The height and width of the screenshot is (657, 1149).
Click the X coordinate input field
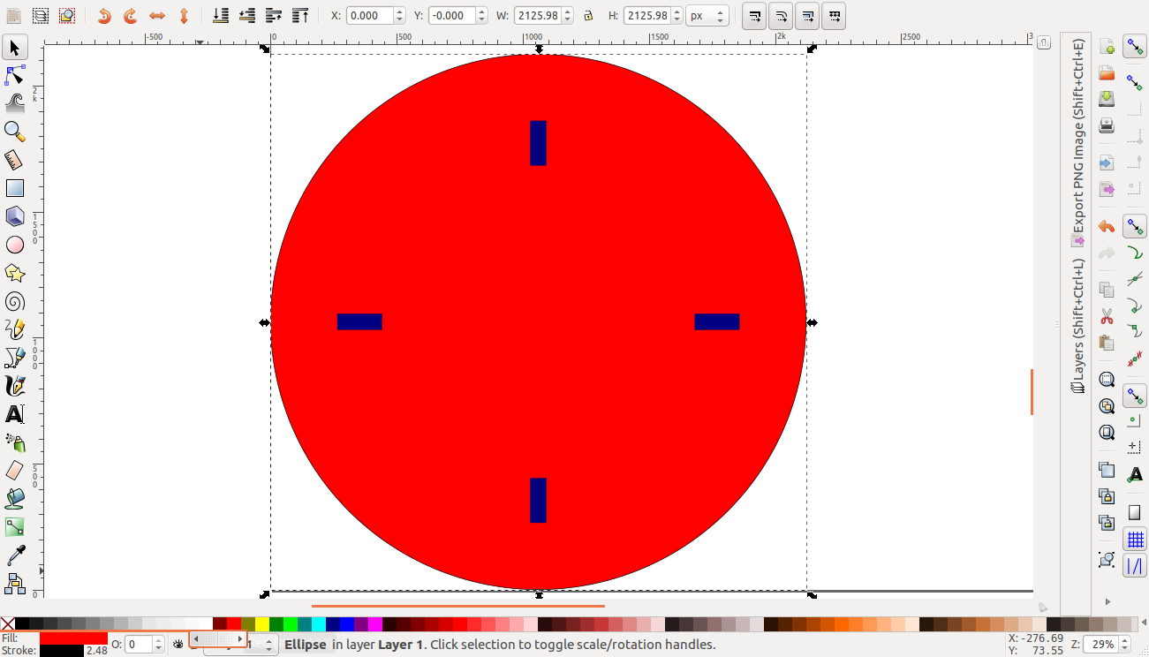(369, 16)
